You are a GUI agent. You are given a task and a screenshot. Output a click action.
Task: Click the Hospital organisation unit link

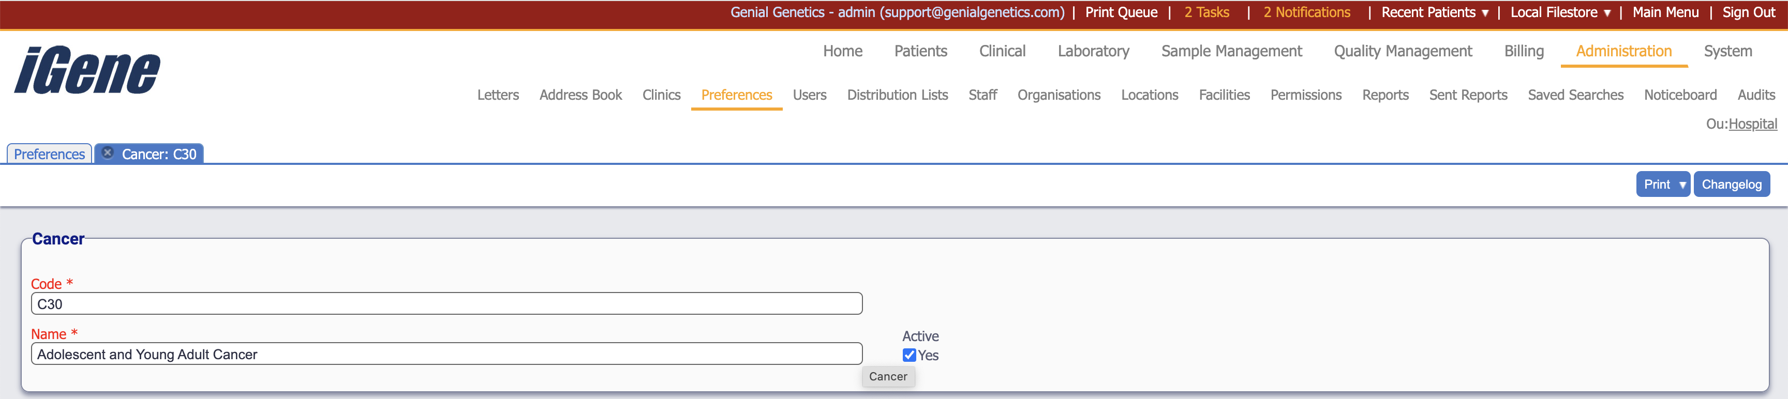click(1752, 124)
